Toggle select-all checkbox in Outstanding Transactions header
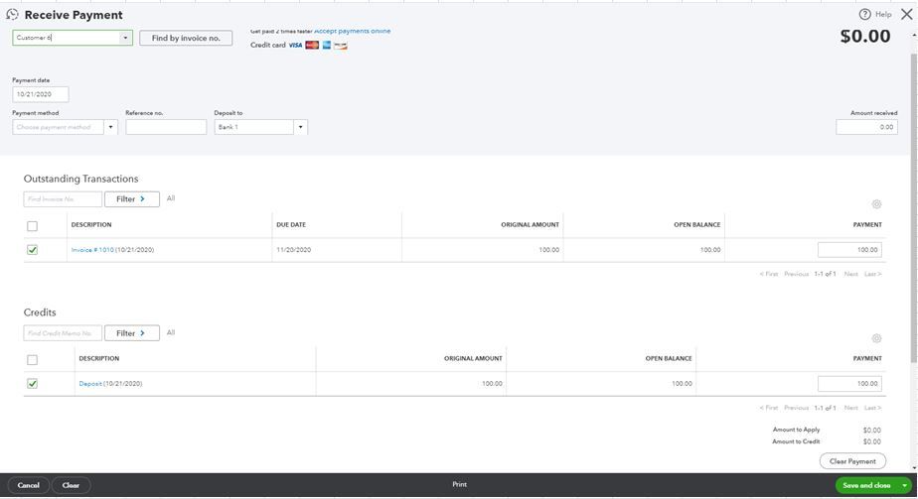The width and height of the screenshot is (918, 499). tap(32, 226)
